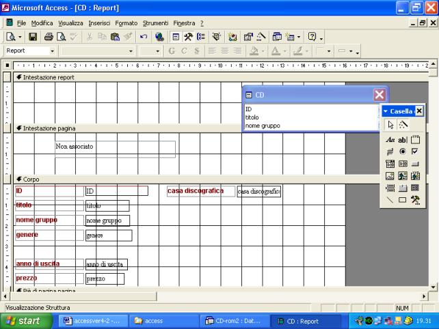The image size is (439, 329).
Task: Select the Unbound Object Frame tool
Action: coord(402,176)
